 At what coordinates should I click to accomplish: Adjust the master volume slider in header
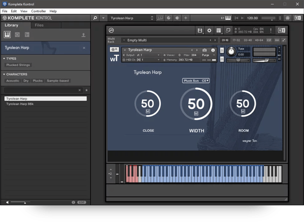point(268,18)
